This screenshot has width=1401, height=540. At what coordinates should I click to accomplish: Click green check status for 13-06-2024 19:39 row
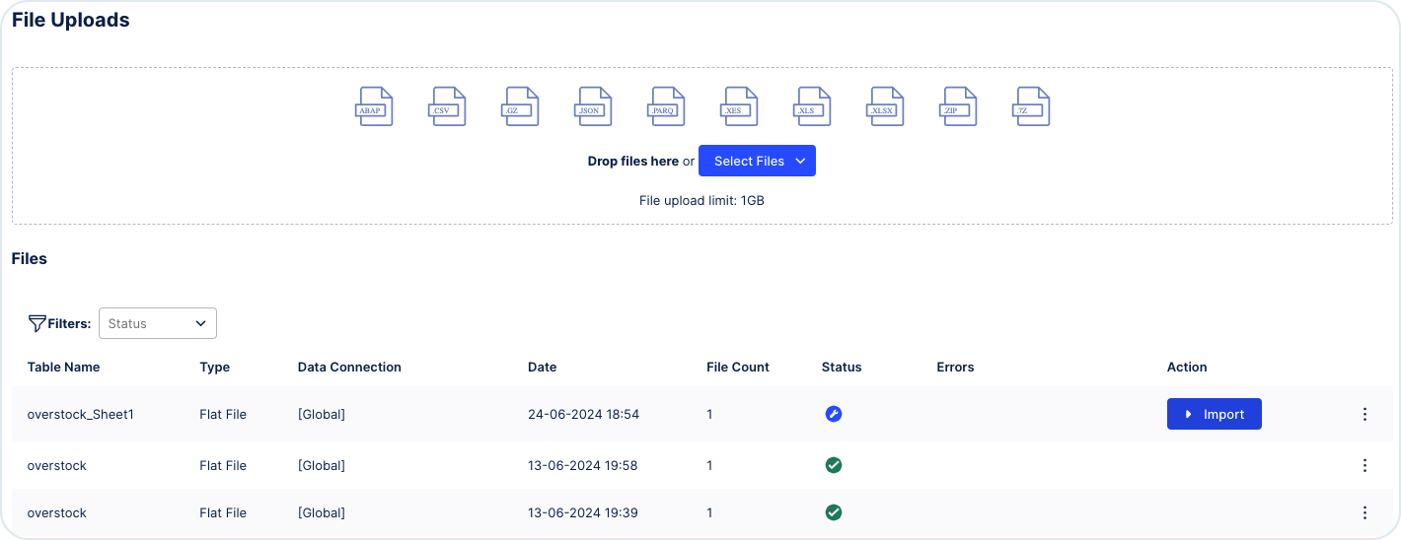[x=834, y=512]
